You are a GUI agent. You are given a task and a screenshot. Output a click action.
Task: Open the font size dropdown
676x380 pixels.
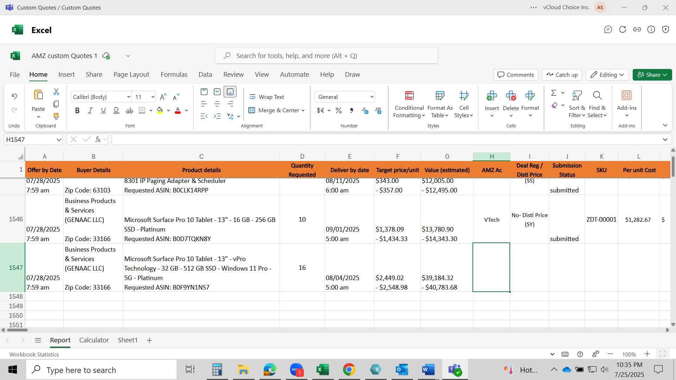pos(153,97)
